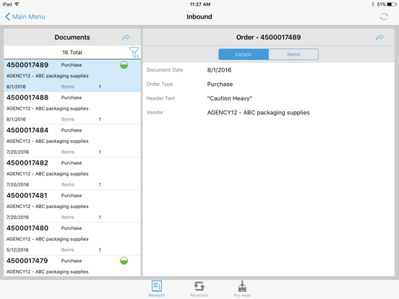Click the 5/12/2016 date in the list
This screenshot has width=399, height=299.
(x=17, y=250)
